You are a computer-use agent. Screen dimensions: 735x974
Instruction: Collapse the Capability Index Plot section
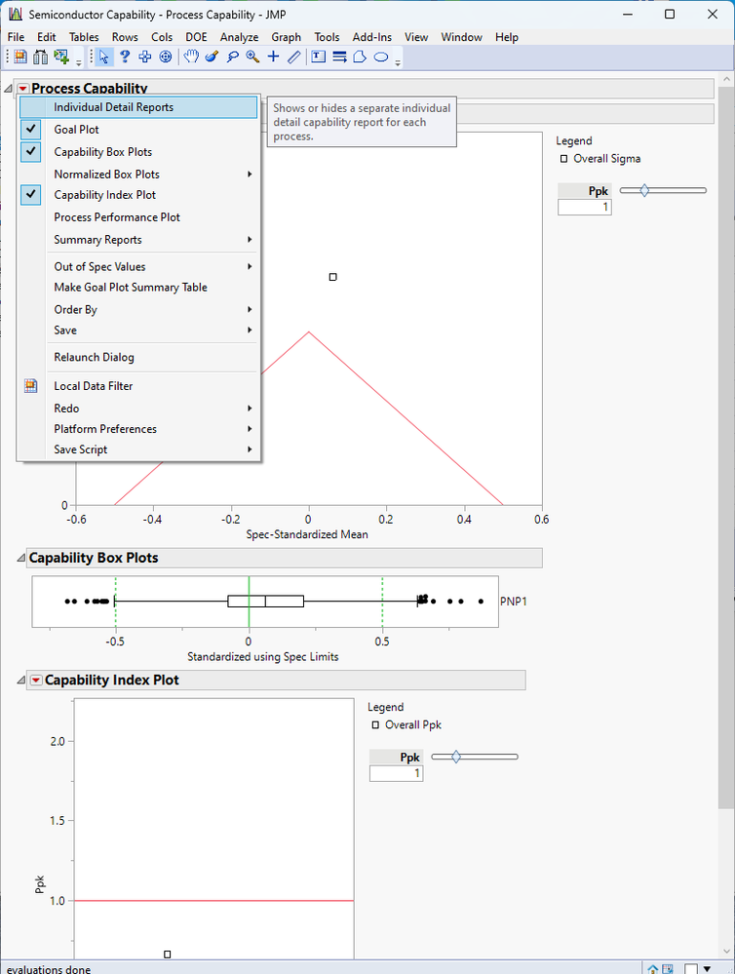20,681
